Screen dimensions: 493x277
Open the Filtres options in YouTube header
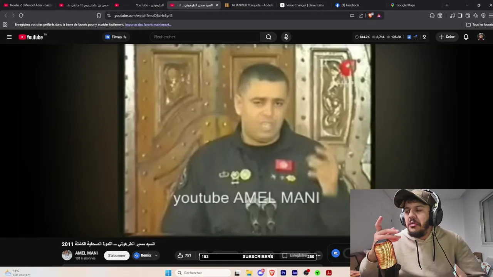[116, 37]
